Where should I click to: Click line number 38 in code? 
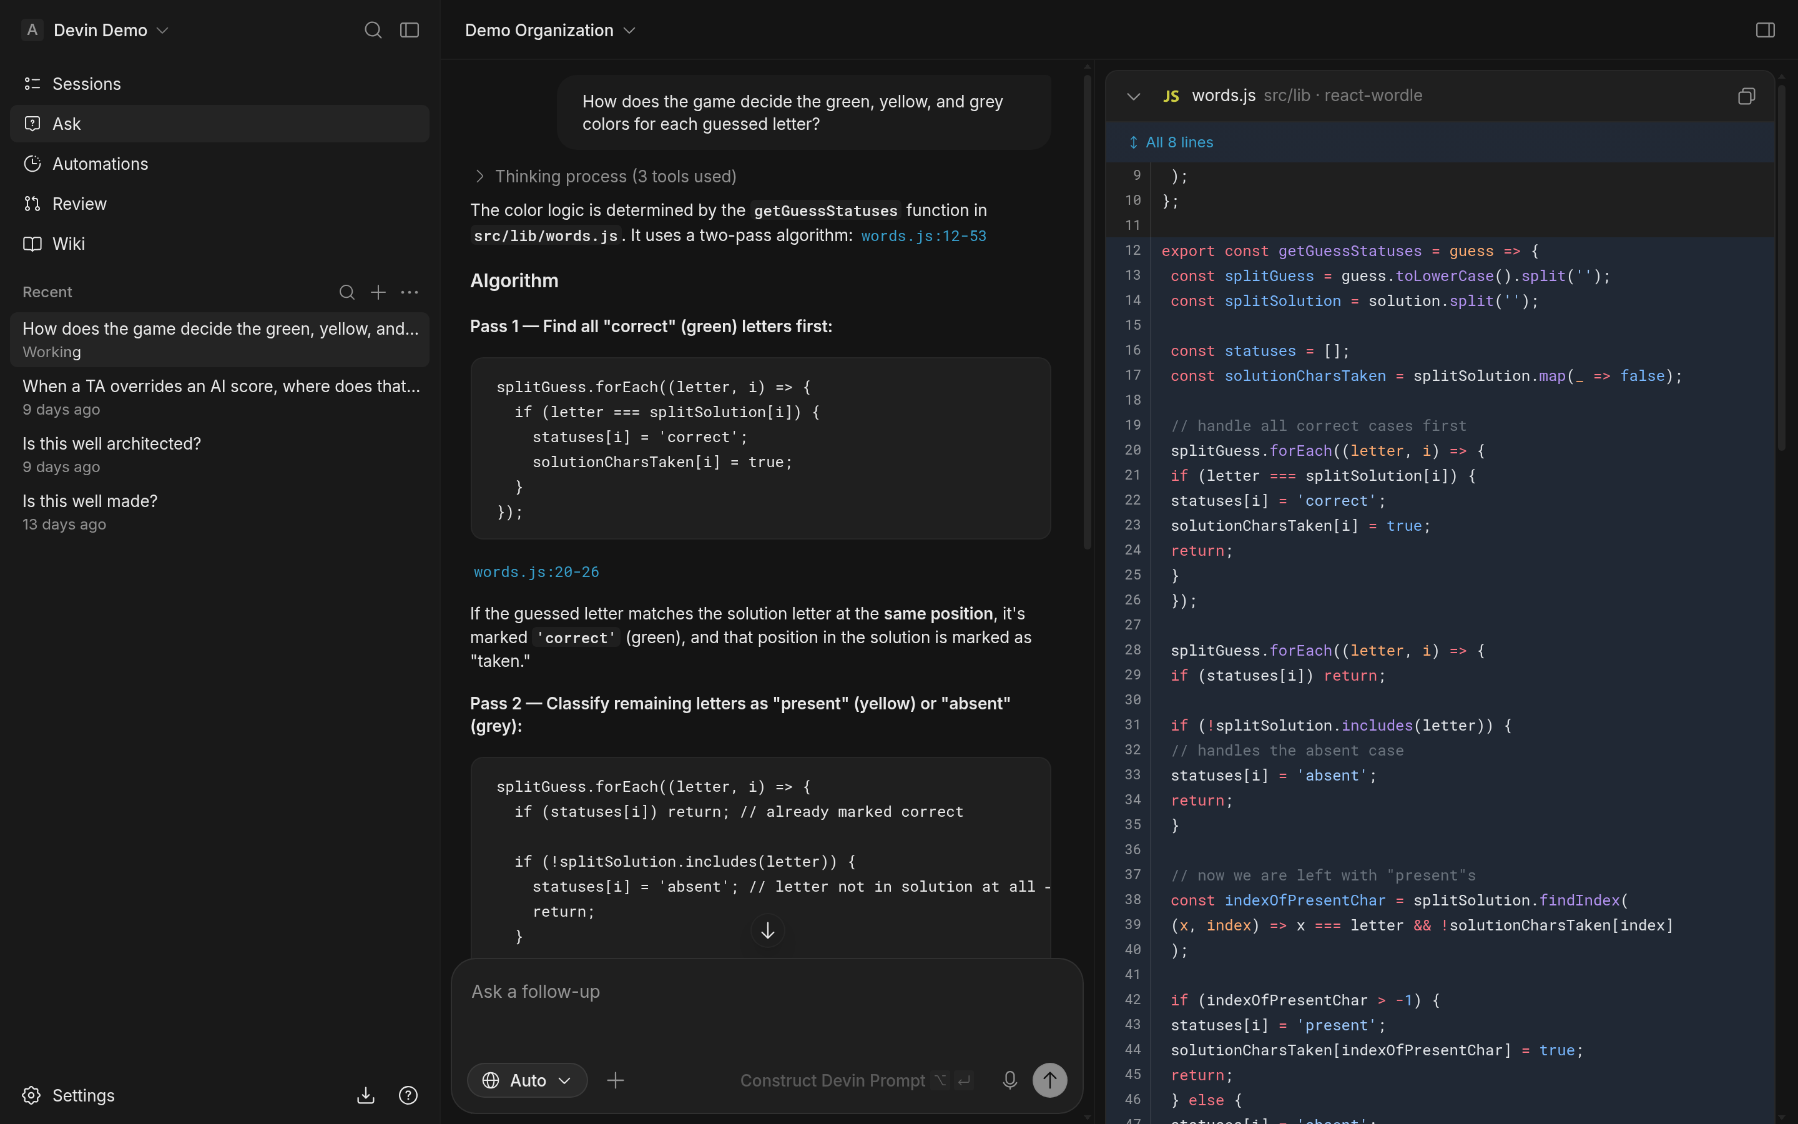point(1132,899)
